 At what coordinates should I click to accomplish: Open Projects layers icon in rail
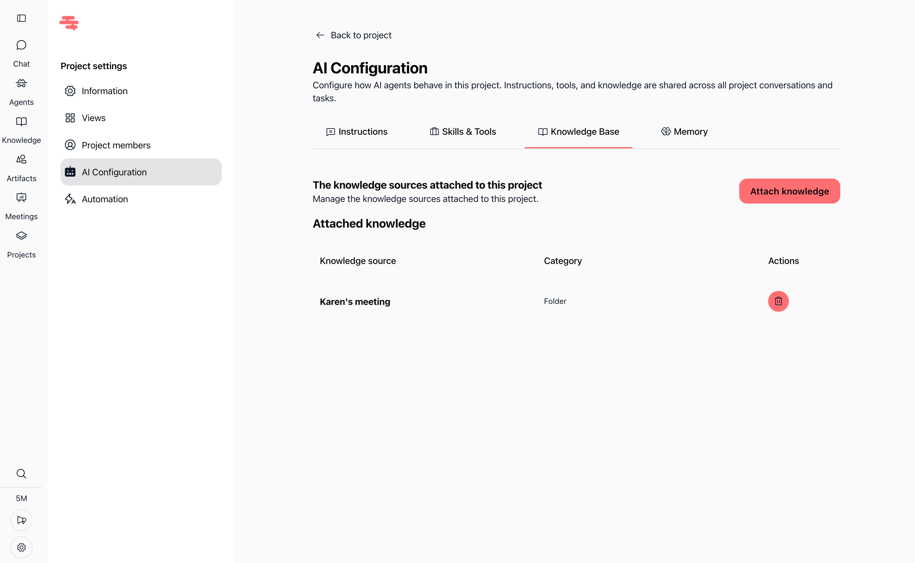(21, 236)
